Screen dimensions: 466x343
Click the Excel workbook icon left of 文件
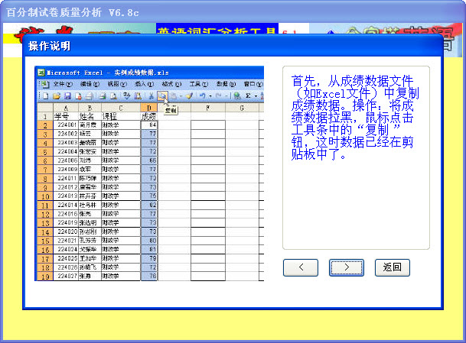pyautogui.click(x=44, y=85)
